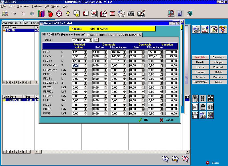Click the FVC provided value spinner arrows
Screen dimensions: 228x166
85,52
